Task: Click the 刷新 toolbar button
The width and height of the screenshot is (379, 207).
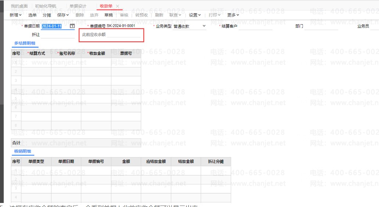Action: click(x=159, y=15)
